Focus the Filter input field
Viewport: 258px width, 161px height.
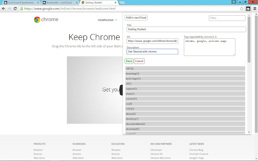227,18
